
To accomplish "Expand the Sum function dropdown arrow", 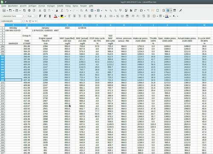I will [33, 21].
